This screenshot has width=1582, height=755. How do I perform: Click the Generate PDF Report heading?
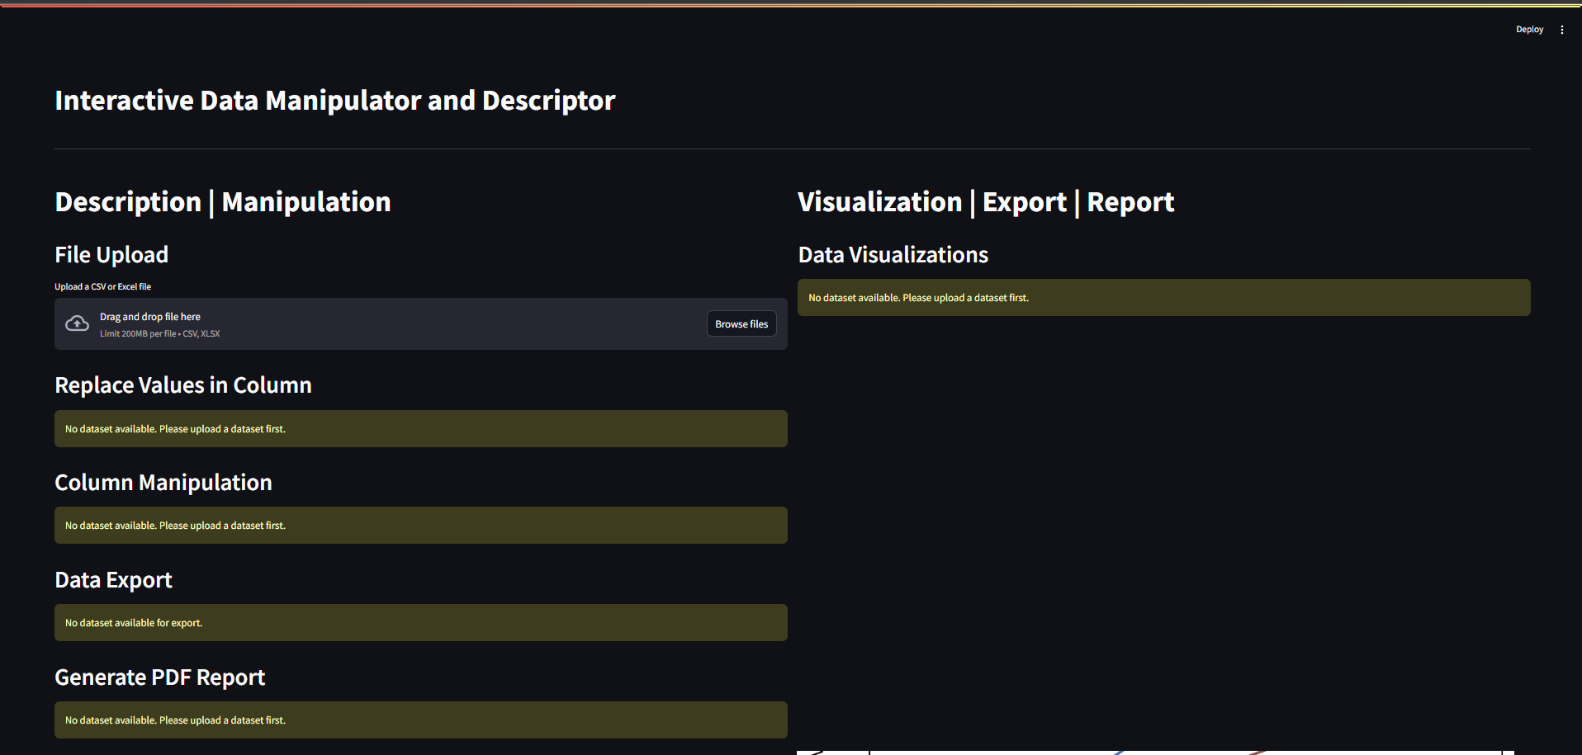tap(160, 677)
